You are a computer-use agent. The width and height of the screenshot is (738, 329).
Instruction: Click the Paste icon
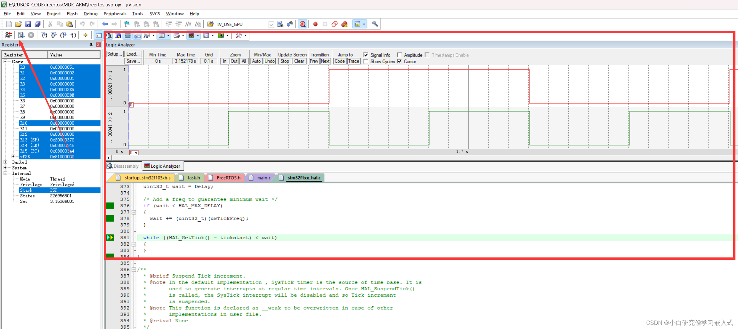[x=69, y=24]
